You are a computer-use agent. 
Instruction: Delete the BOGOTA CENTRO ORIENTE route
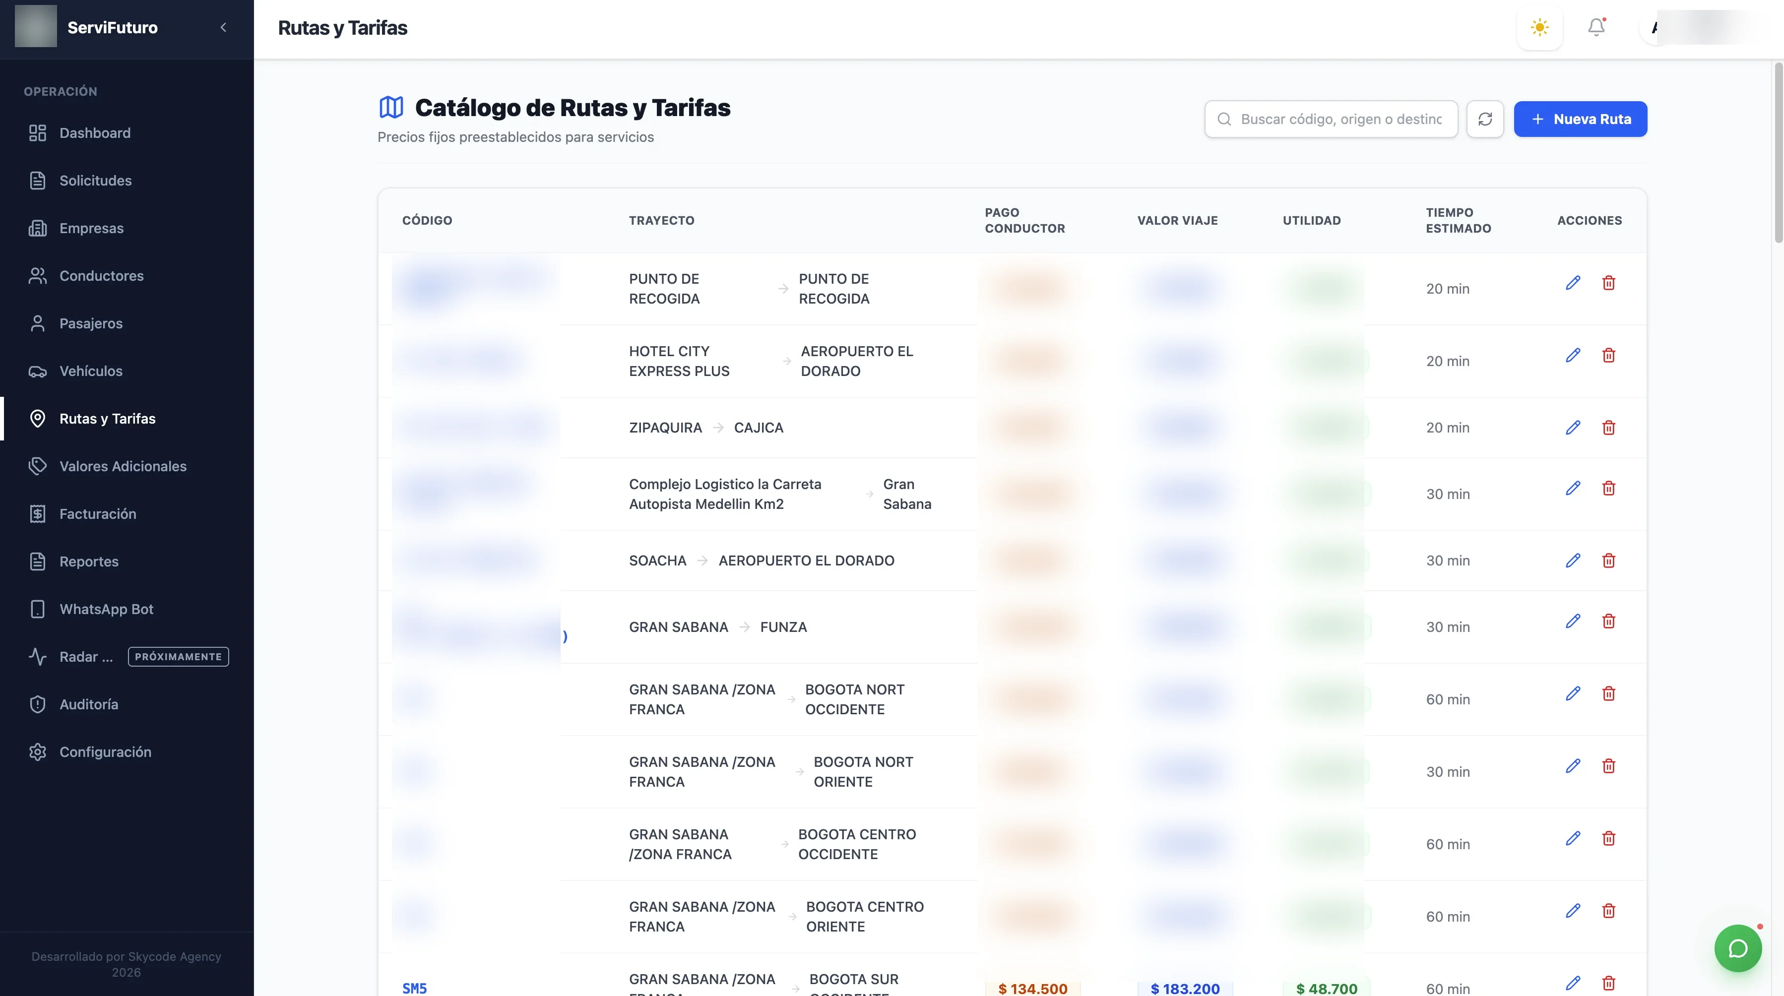[x=1609, y=911]
